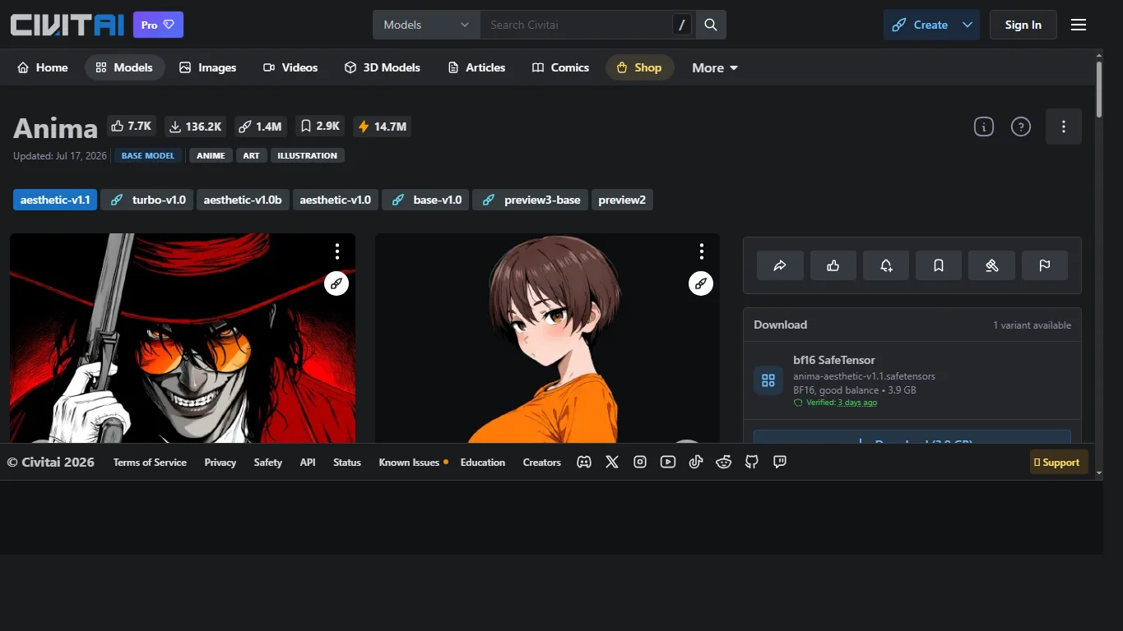Expand the More navigation dropdown
Image resolution: width=1123 pixels, height=631 pixels.
(x=715, y=67)
